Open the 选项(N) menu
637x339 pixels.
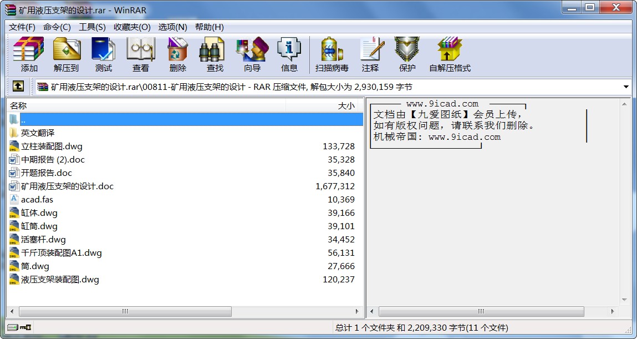(x=172, y=27)
